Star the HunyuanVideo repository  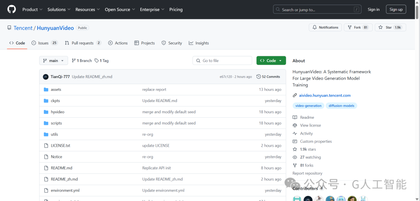[x=390, y=28]
